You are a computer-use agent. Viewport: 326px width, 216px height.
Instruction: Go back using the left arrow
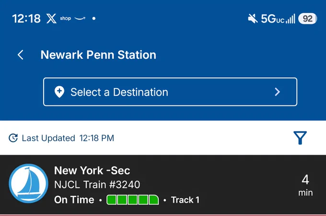pyautogui.click(x=20, y=55)
